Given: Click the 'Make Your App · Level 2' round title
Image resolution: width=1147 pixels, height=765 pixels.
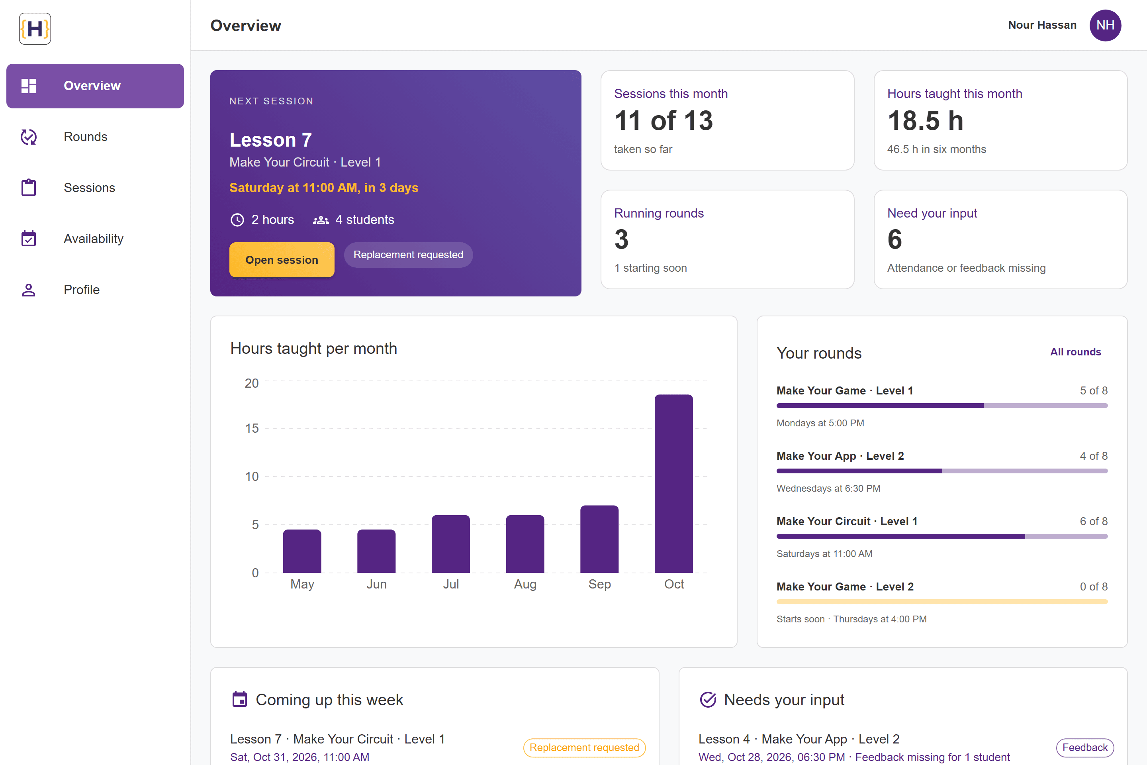Looking at the screenshot, I should coord(840,456).
